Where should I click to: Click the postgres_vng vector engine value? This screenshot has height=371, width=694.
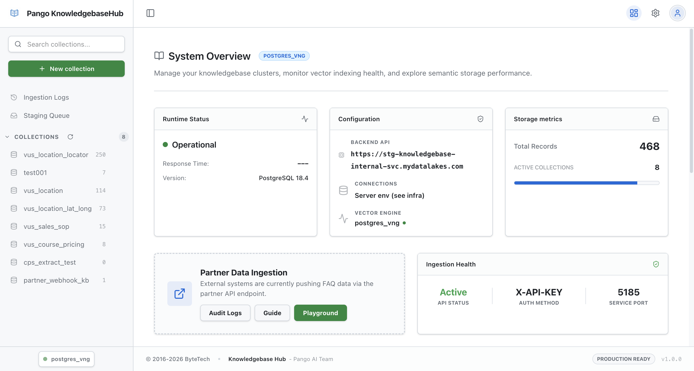tap(377, 223)
